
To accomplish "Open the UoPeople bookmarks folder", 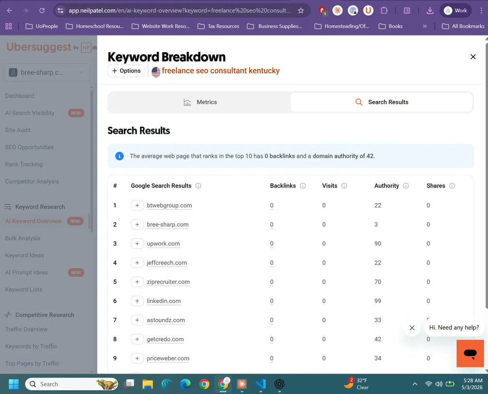I will [x=41, y=26].
